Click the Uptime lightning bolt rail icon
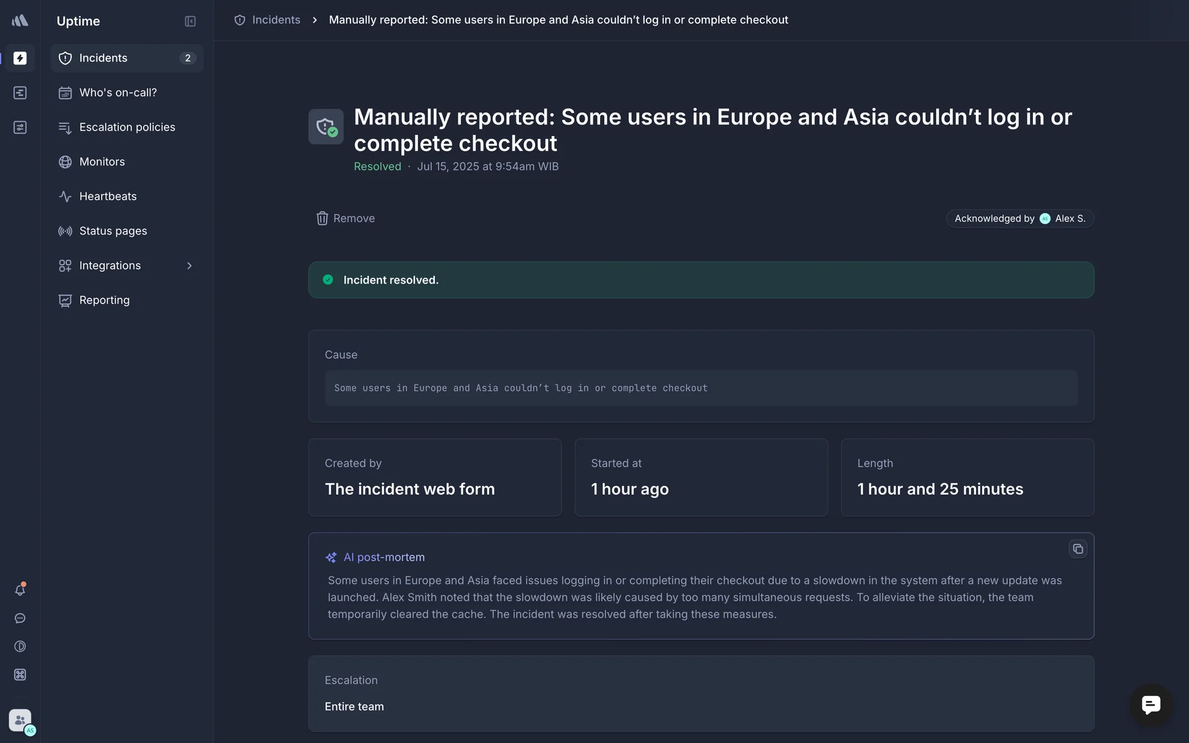Image resolution: width=1189 pixels, height=743 pixels. pos(20,58)
